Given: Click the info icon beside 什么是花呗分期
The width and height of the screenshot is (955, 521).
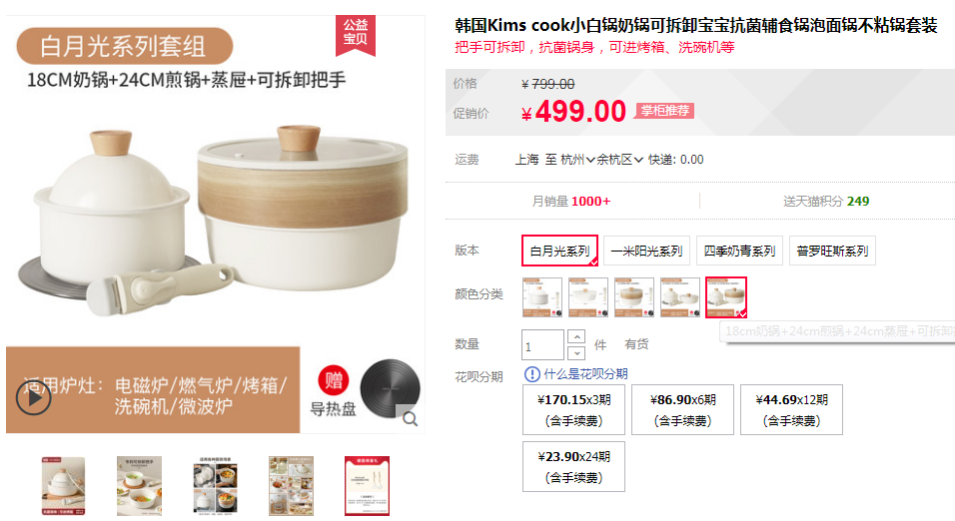Looking at the screenshot, I should (531, 373).
